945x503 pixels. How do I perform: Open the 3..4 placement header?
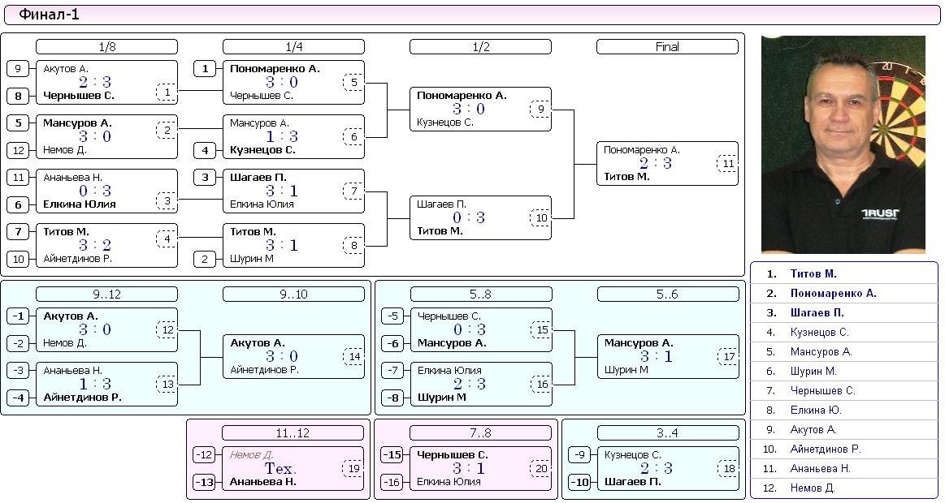click(x=668, y=432)
